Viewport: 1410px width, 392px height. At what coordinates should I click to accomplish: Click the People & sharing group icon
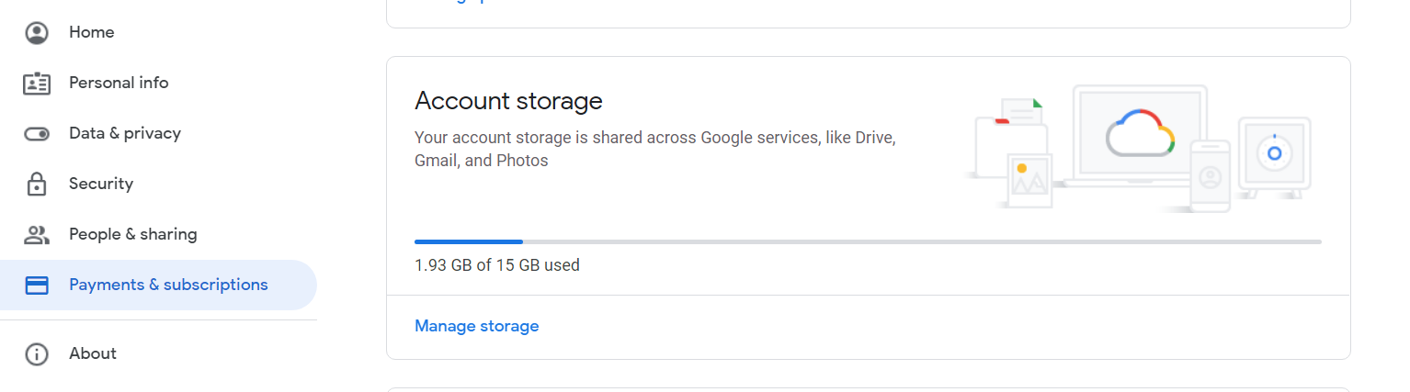coord(37,234)
